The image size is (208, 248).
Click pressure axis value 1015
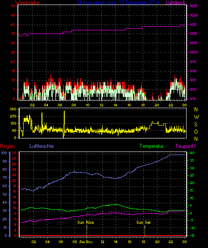(x=193, y=25)
